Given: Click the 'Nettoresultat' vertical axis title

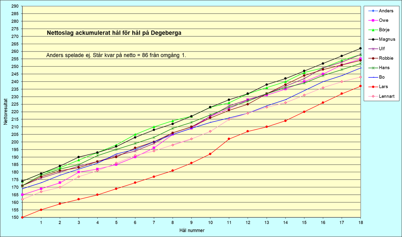Looking at the screenshot, I should point(6,111).
